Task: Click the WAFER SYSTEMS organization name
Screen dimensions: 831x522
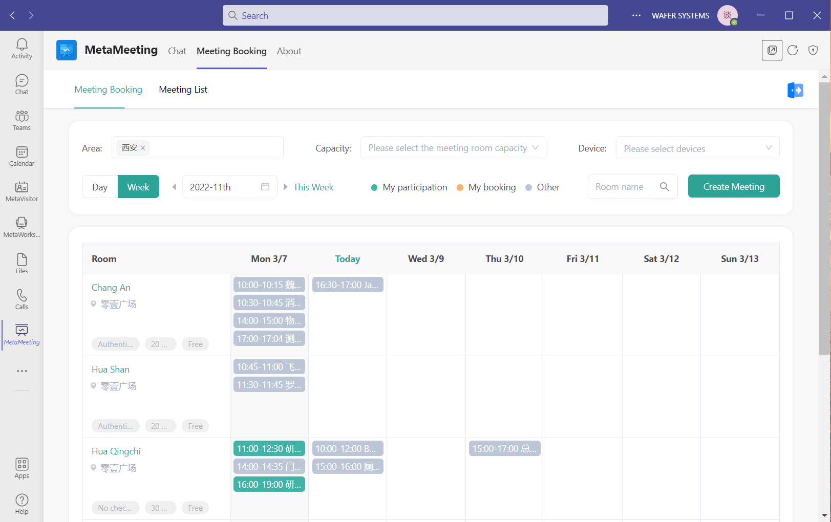Action: pos(680,16)
